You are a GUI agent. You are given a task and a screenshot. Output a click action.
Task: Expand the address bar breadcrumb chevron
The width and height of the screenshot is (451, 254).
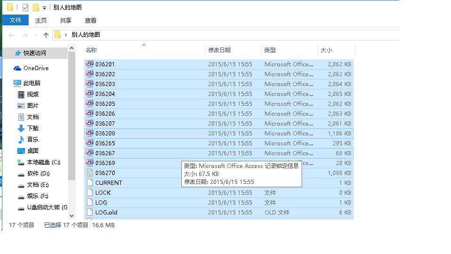[66, 35]
